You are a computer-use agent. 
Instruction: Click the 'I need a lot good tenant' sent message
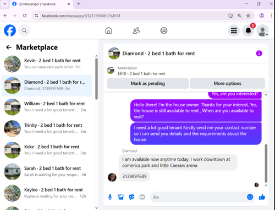click(196, 133)
